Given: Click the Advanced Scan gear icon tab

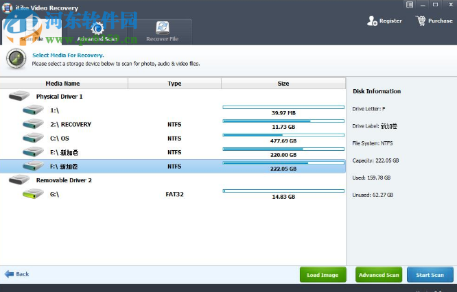Looking at the screenshot, I should click(x=97, y=28).
